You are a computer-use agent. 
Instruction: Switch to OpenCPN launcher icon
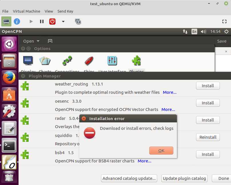9,162
